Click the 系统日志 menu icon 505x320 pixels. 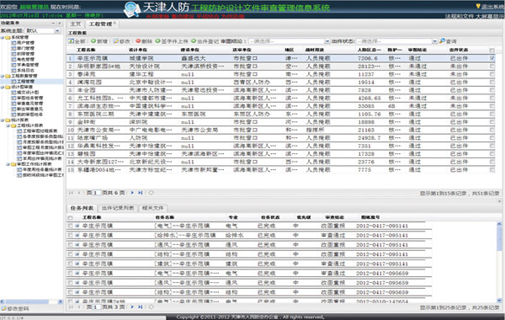(13, 70)
